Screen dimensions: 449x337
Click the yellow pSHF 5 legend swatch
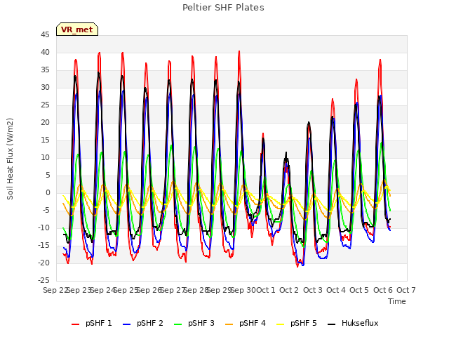pos(281,324)
